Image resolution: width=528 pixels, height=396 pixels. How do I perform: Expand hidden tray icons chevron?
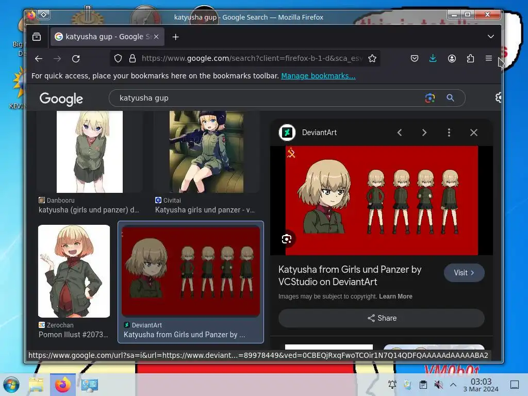453,385
